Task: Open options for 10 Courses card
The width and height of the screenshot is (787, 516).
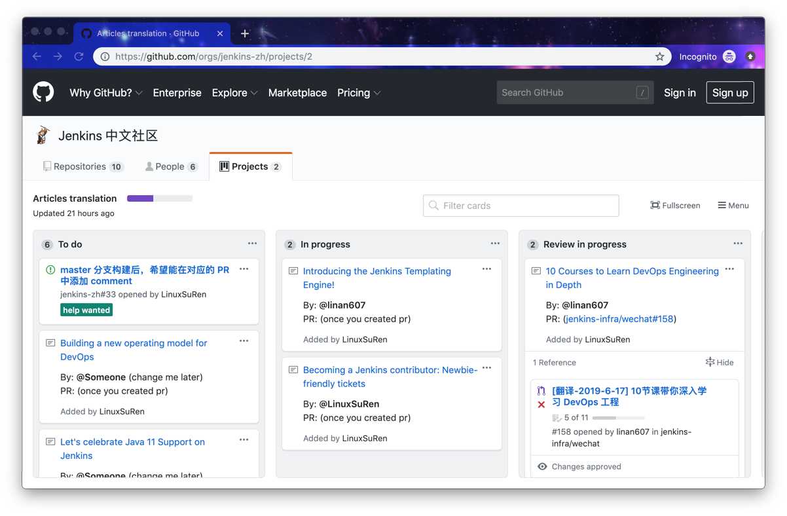Action: [x=729, y=269]
